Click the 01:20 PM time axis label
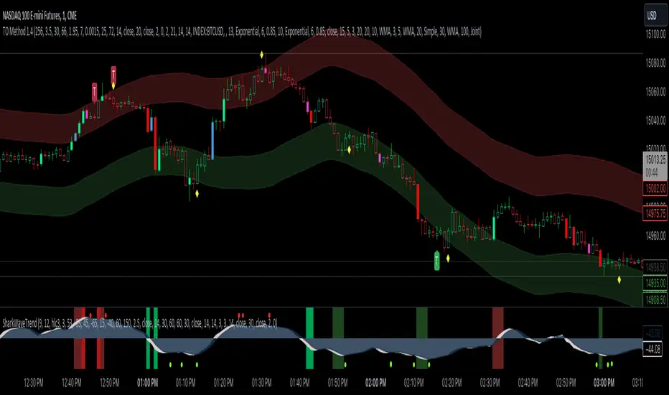Image resolution: width=669 pixels, height=395 pixels. click(x=223, y=383)
